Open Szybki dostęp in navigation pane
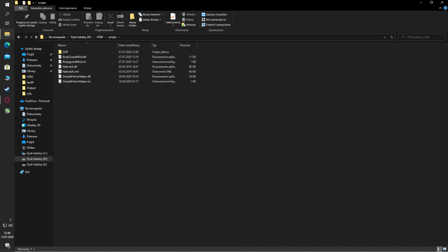This screenshot has width=448, height=252. point(33,49)
